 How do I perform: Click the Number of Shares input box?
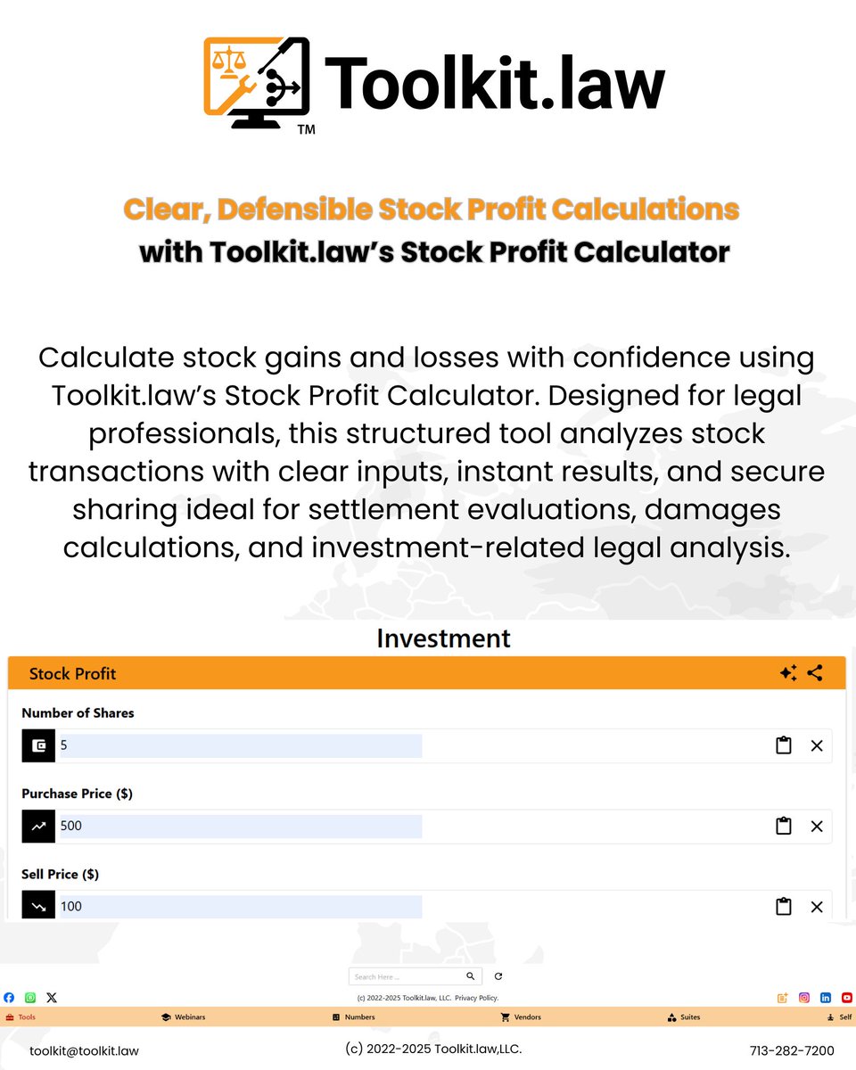(239, 745)
